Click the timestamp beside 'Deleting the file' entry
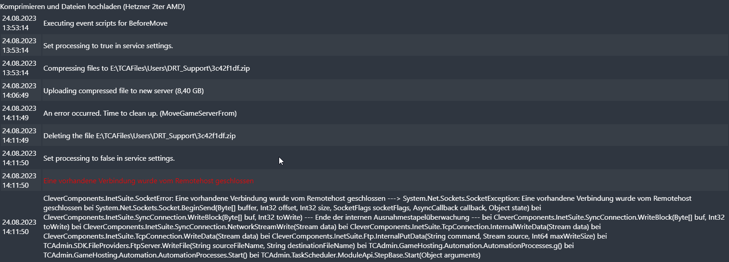The height and width of the screenshot is (262, 729). tap(19, 136)
